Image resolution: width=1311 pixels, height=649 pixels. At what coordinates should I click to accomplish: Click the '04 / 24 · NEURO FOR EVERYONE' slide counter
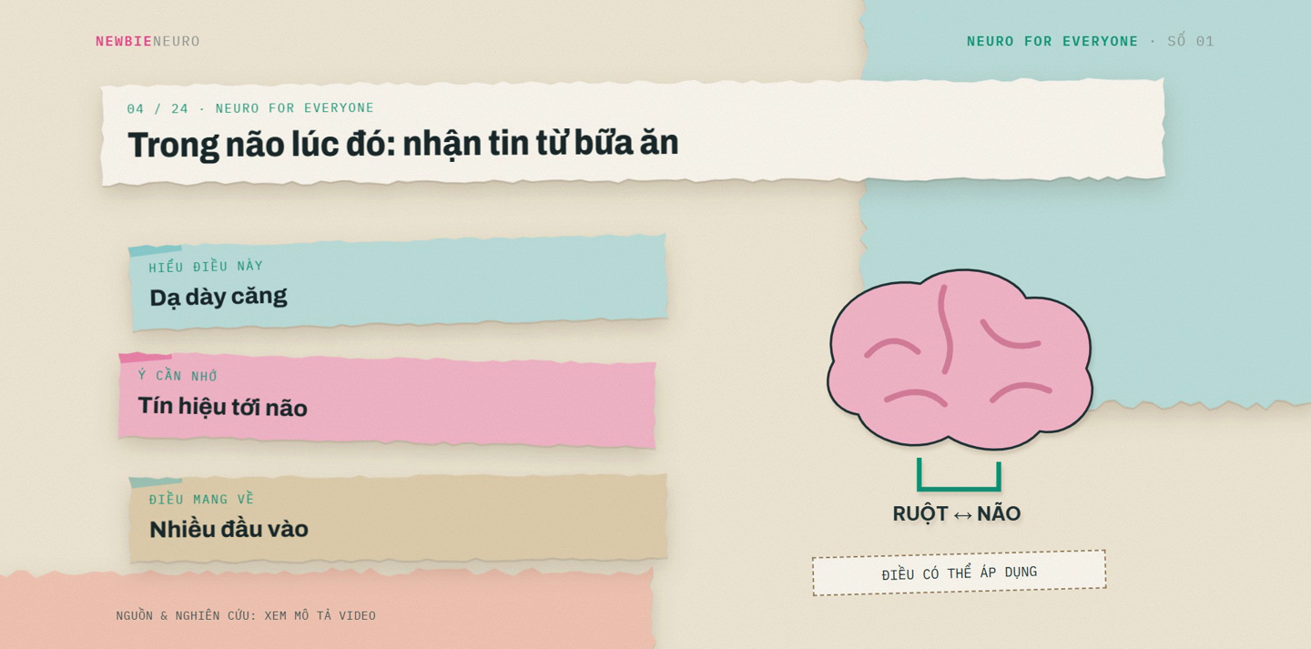click(250, 108)
